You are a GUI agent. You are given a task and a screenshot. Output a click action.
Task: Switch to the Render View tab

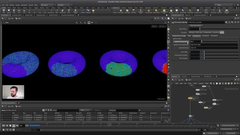[x=29, y=15]
